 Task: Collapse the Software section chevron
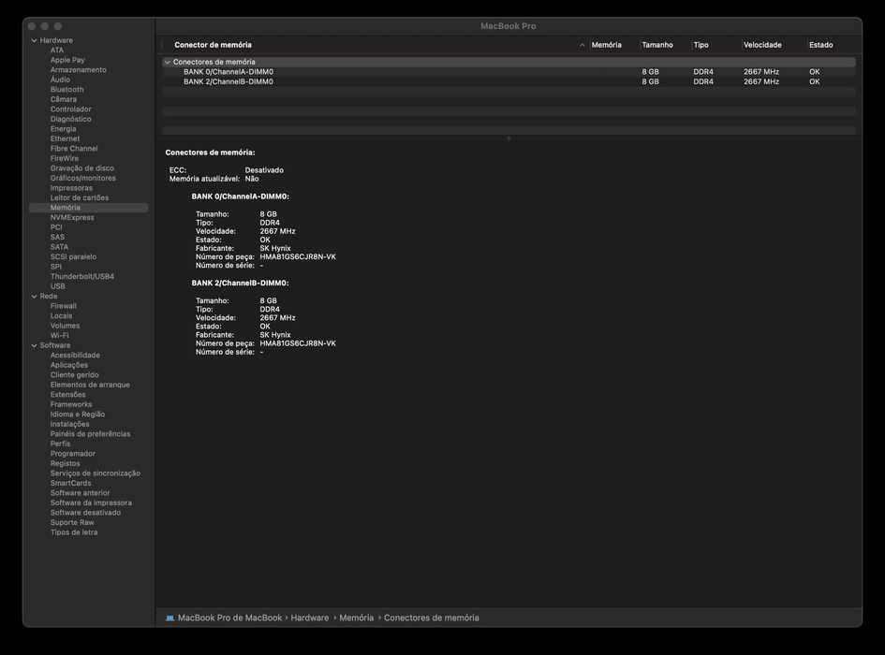pyautogui.click(x=34, y=345)
